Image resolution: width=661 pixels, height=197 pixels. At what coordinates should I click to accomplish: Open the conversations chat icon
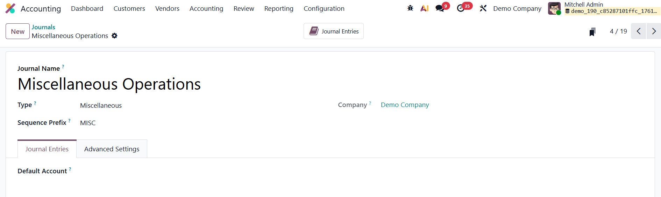pyautogui.click(x=440, y=8)
